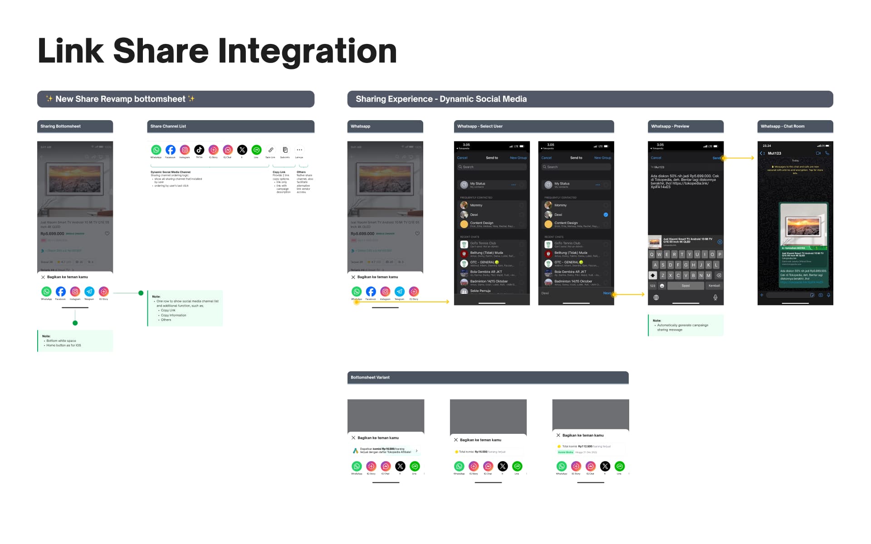Tap Instagram in the Share Channel List row
Screen dimensions: 871x544
(x=185, y=150)
